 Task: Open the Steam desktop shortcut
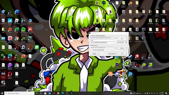tap(130, 57)
